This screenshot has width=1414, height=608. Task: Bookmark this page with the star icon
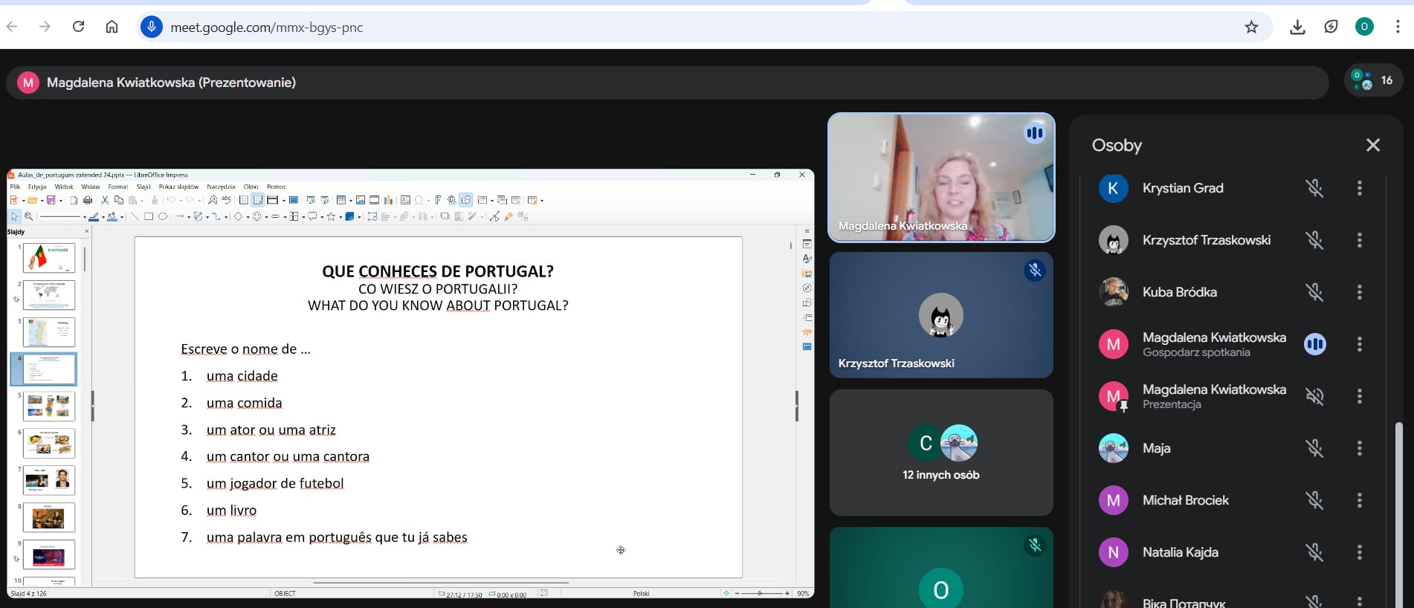pos(1251,28)
